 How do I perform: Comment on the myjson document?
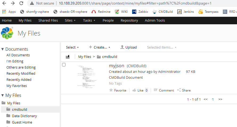tap(164, 90)
